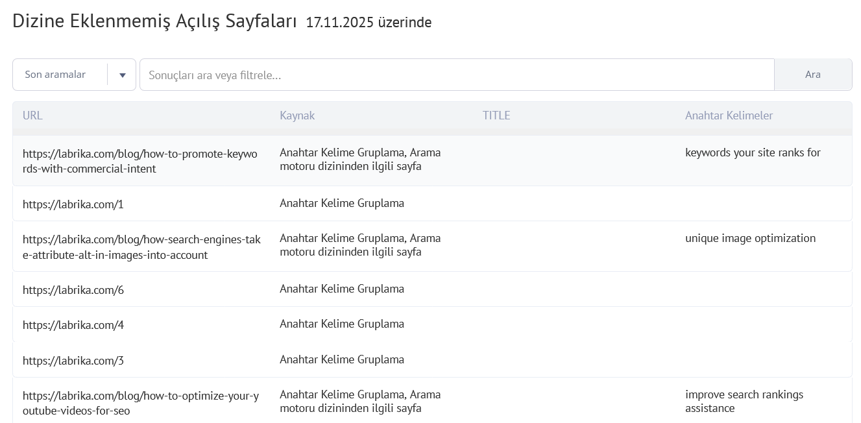Click the Dizine Eklenmemiş Açılış Sayfaları heading

[x=154, y=21]
